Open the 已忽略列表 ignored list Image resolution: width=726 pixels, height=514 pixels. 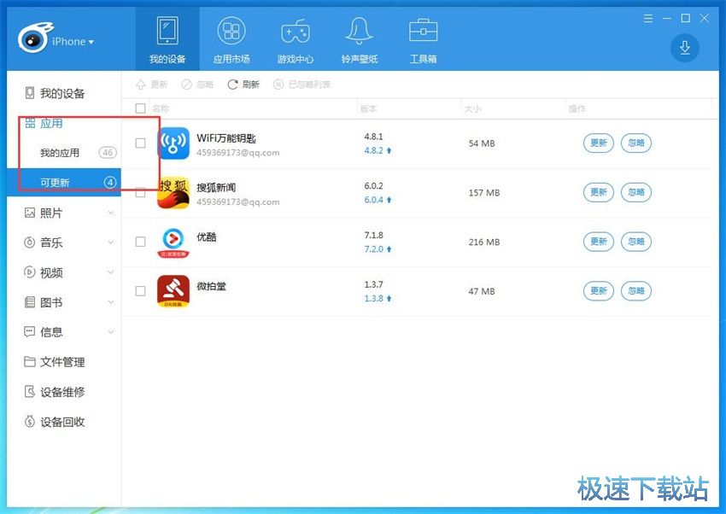[302, 85]
